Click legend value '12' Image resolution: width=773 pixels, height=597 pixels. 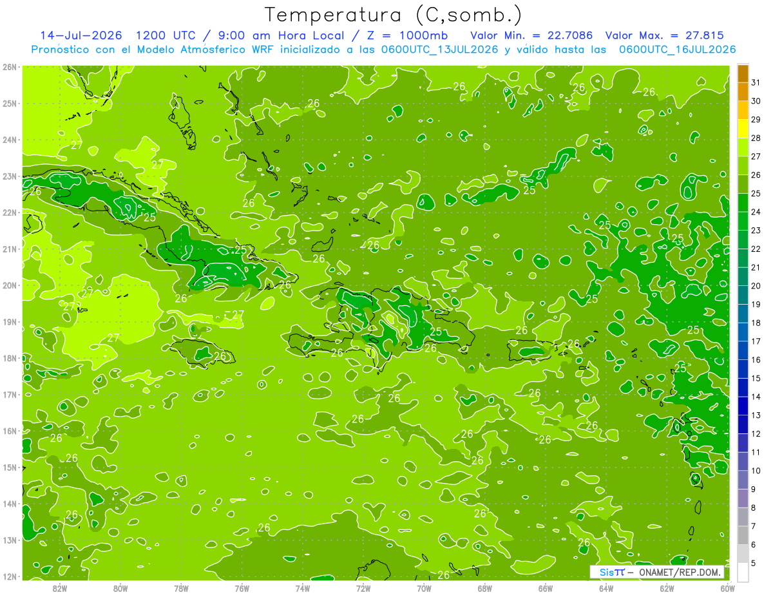(x=756, y=433)
